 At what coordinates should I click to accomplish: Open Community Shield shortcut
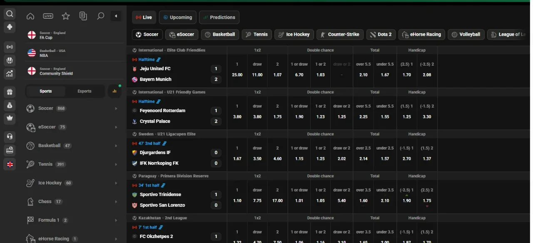(75, 71)
